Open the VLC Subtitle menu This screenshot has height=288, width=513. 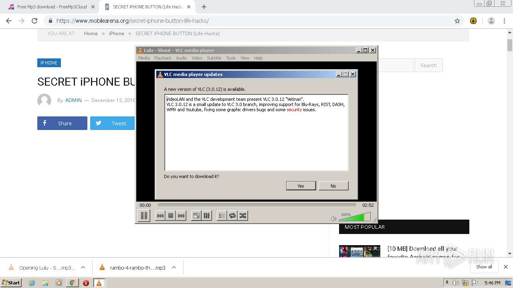[x=214, y=58]
